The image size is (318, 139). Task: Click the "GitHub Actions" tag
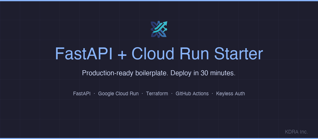(192, 94)
